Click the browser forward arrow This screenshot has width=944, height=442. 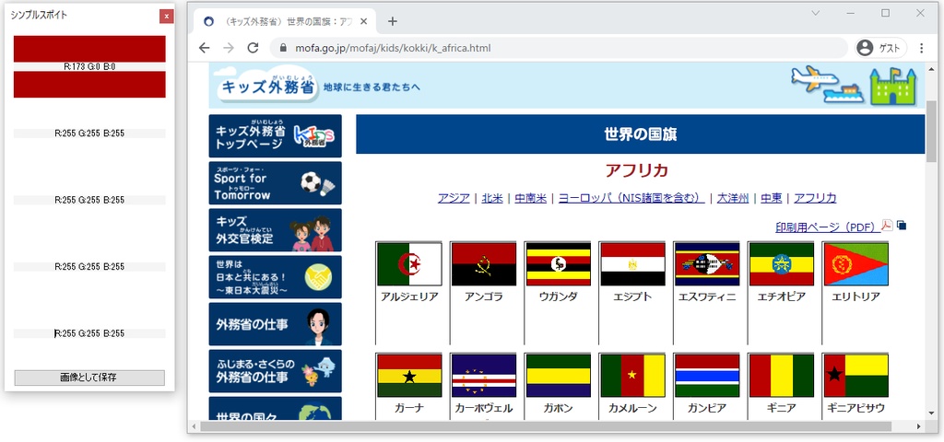(229, 48)
